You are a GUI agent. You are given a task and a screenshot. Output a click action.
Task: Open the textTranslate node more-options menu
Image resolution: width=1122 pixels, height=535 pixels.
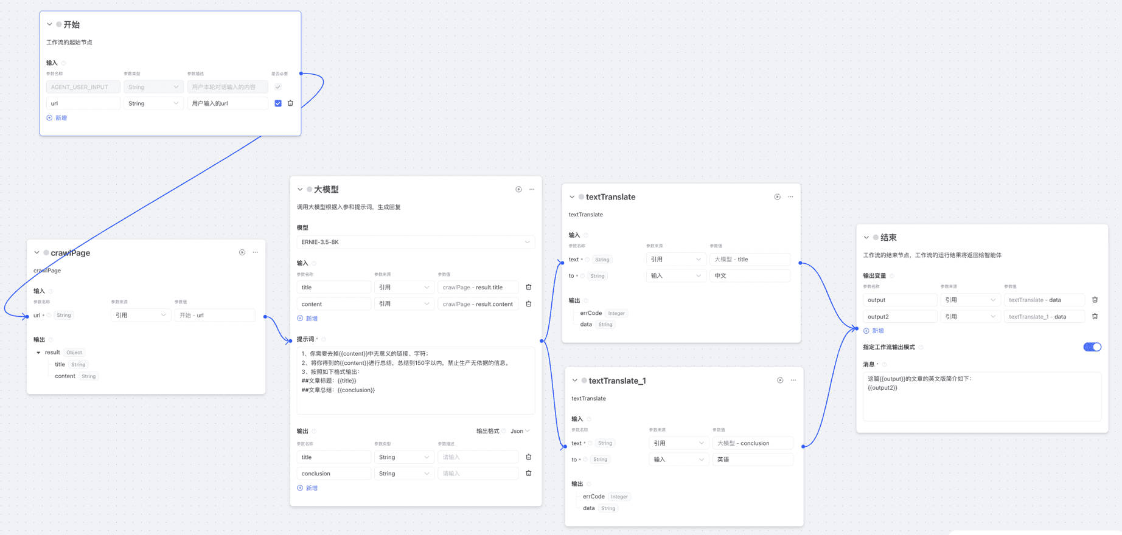pos(790,197)
